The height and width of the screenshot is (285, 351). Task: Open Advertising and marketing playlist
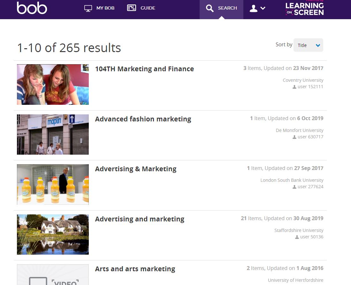(140, 219)
